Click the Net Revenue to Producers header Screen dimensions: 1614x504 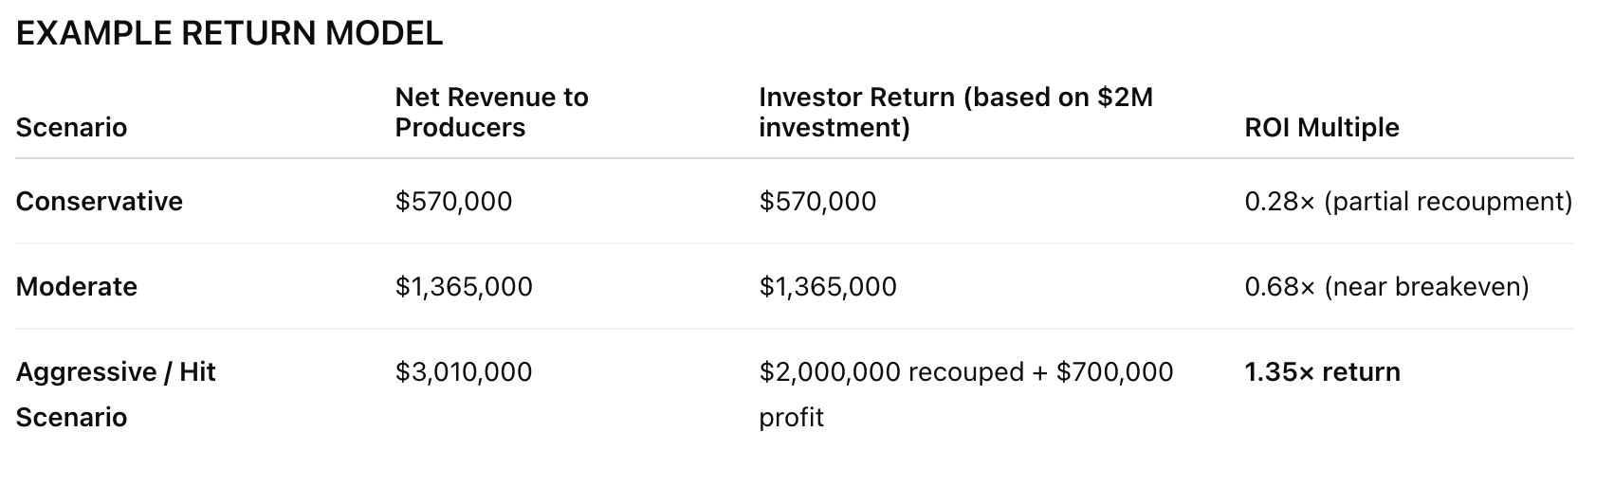coord(491,112)
